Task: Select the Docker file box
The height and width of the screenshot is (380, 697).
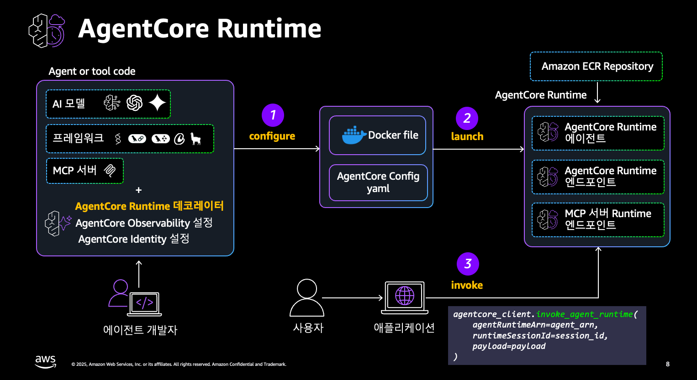Action: 378,135
